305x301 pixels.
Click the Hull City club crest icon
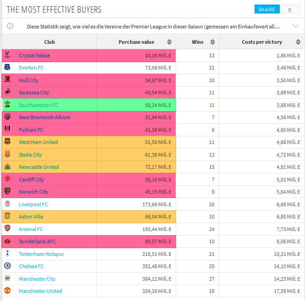click(7, 79)
